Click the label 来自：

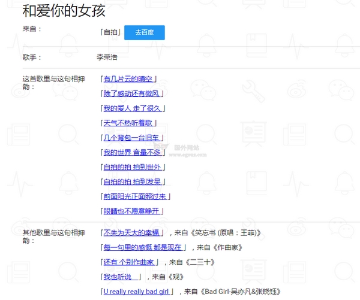[32, 29]
